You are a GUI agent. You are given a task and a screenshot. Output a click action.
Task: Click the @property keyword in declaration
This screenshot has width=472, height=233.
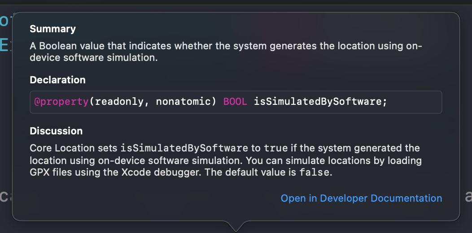point(61,102)
